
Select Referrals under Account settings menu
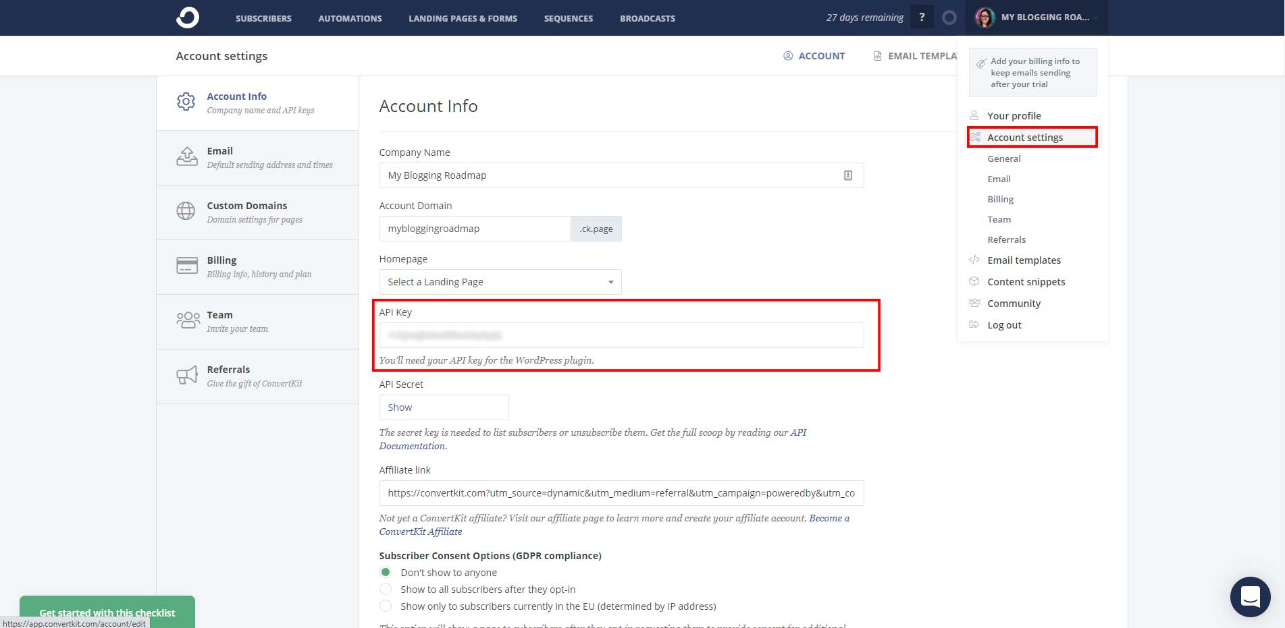point(1006,239)
